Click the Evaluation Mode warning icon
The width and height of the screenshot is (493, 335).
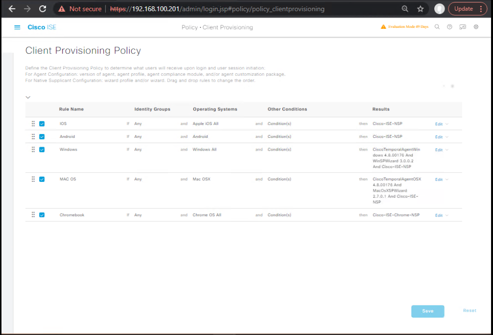(x=383, y=27)
